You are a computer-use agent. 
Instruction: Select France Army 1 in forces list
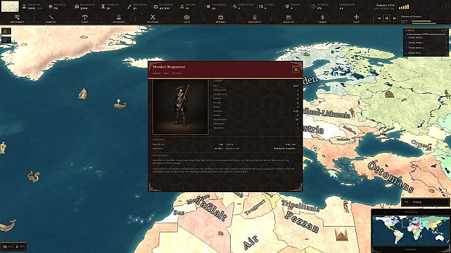(427, 37)
